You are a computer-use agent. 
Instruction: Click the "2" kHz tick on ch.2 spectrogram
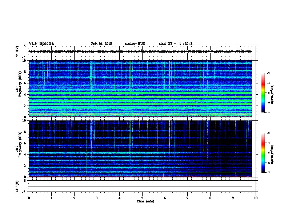25,166
